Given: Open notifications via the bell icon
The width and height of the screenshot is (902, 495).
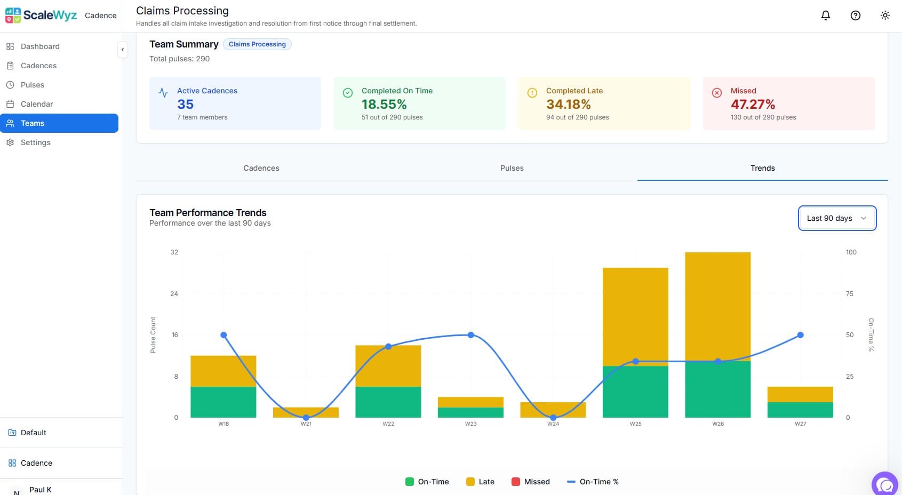Looking at the screenshot, I should (x=825, y=15).
